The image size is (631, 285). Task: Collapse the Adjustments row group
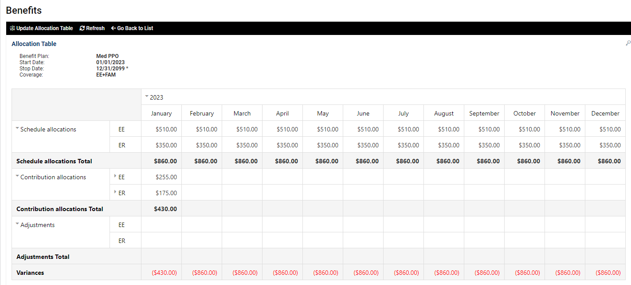click(17, 224)
